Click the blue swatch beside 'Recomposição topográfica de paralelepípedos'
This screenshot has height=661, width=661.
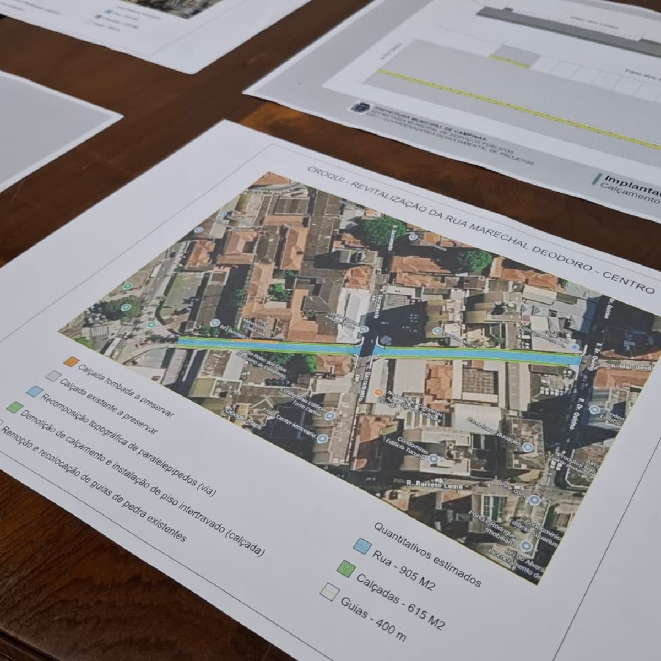pos(34,391)
